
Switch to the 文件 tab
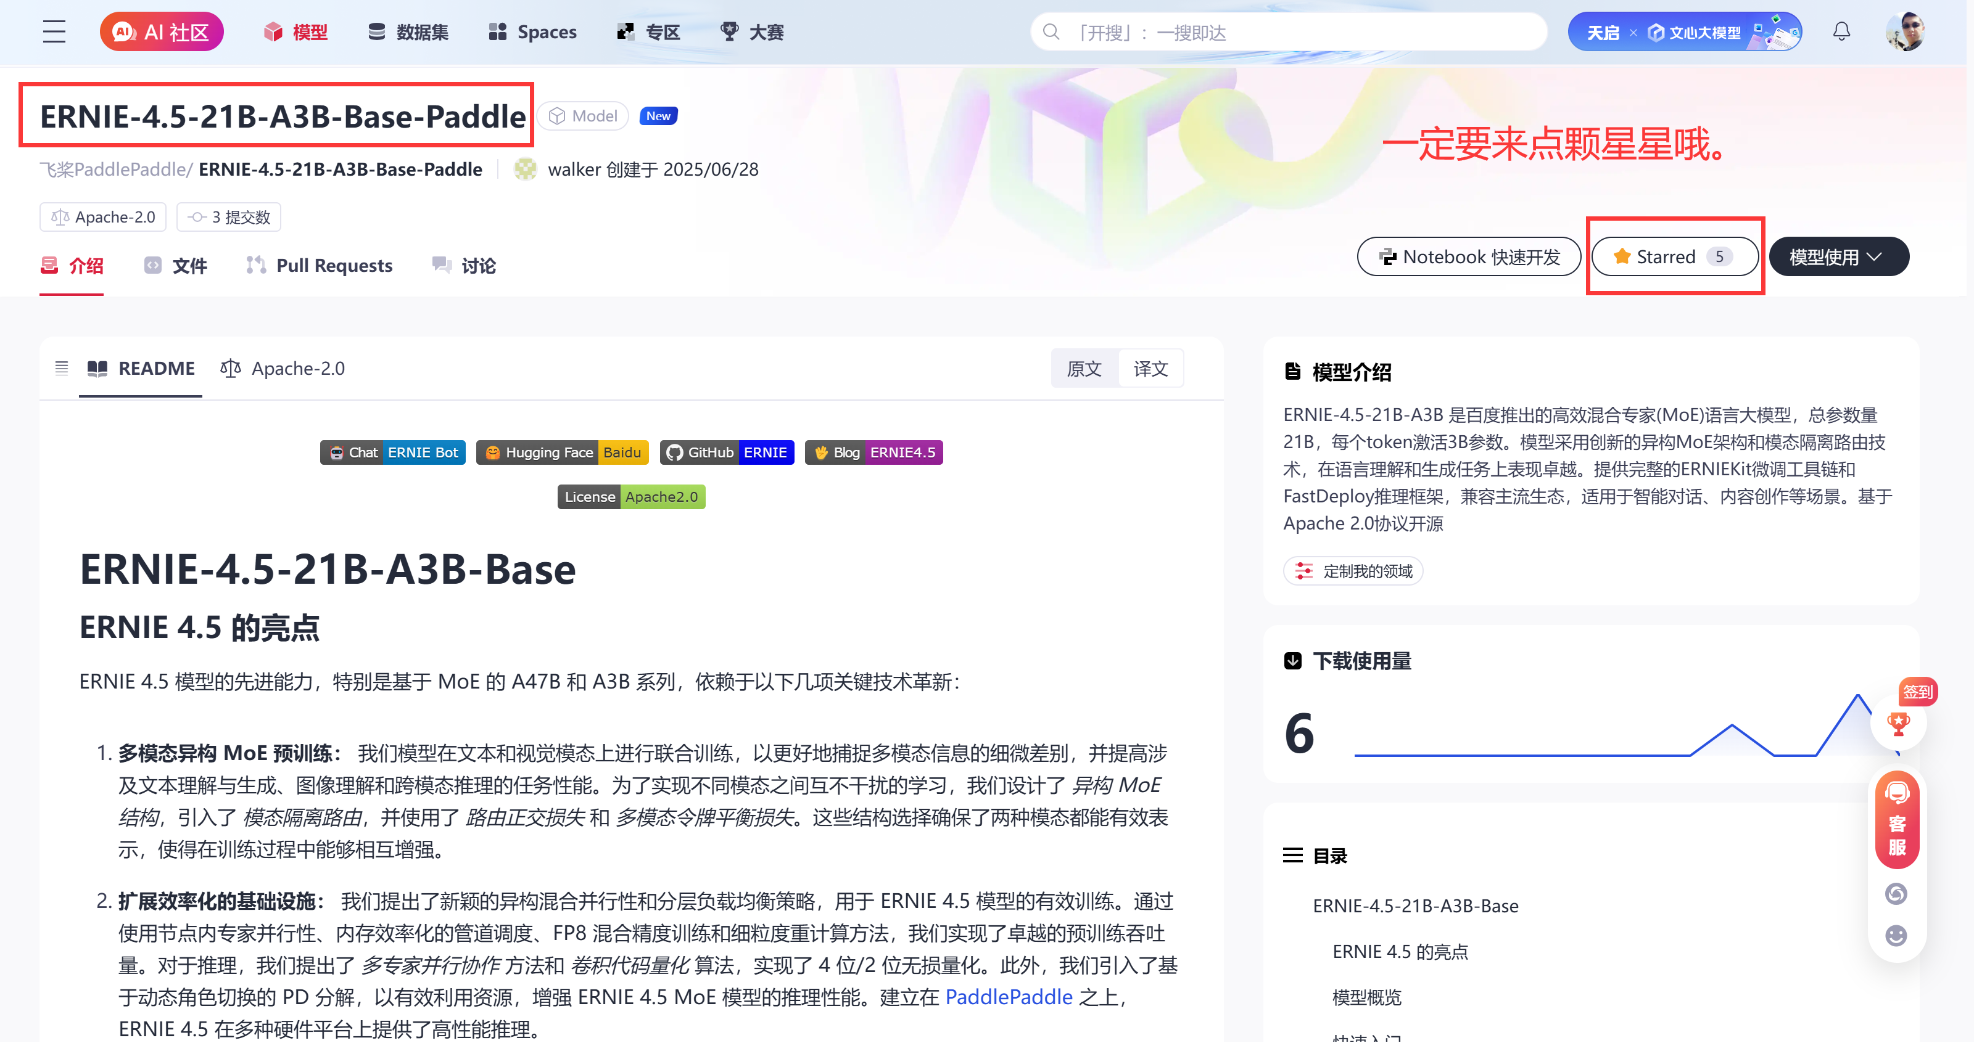[189, 265]
